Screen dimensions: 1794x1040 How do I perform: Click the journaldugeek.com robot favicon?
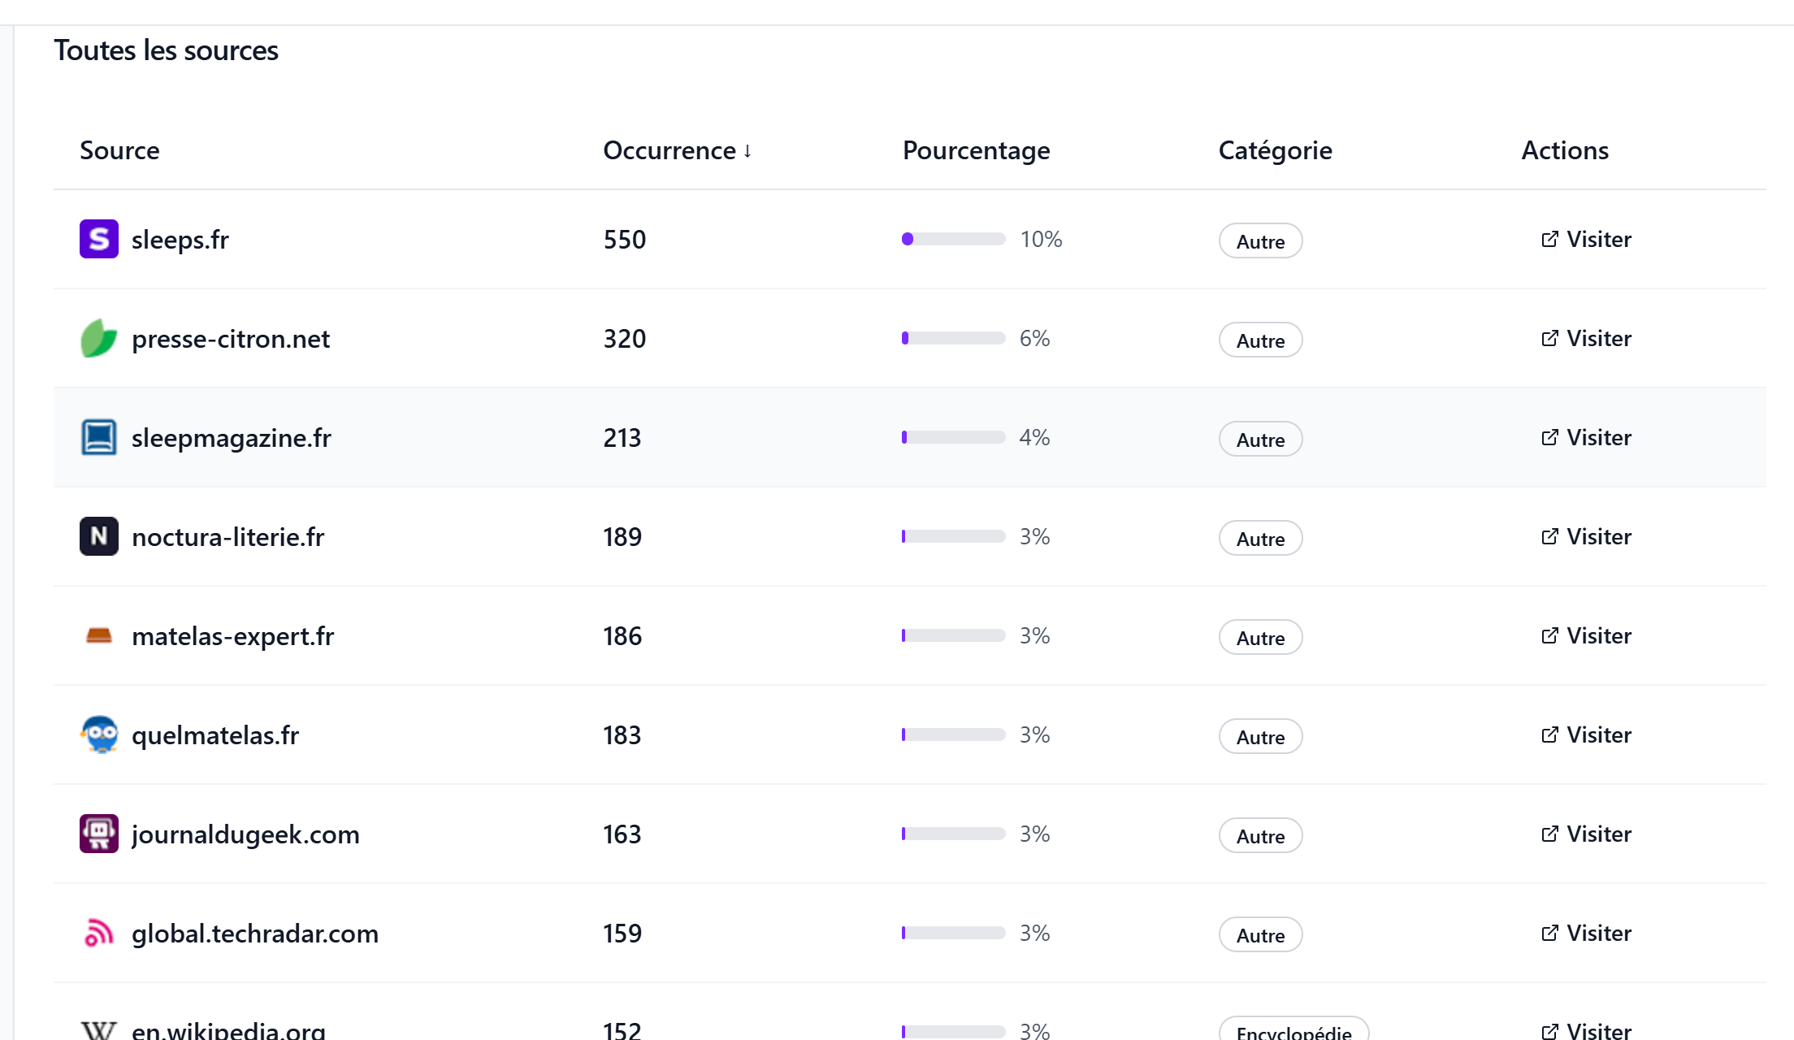click(99, 834)
